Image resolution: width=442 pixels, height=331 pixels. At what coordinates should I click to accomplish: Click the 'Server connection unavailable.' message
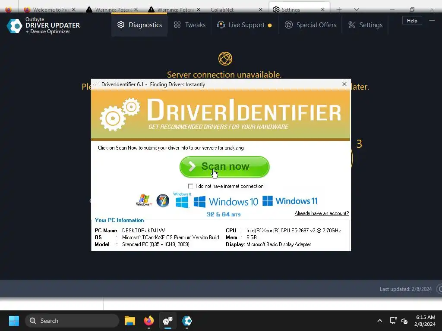tap(224, 75)
